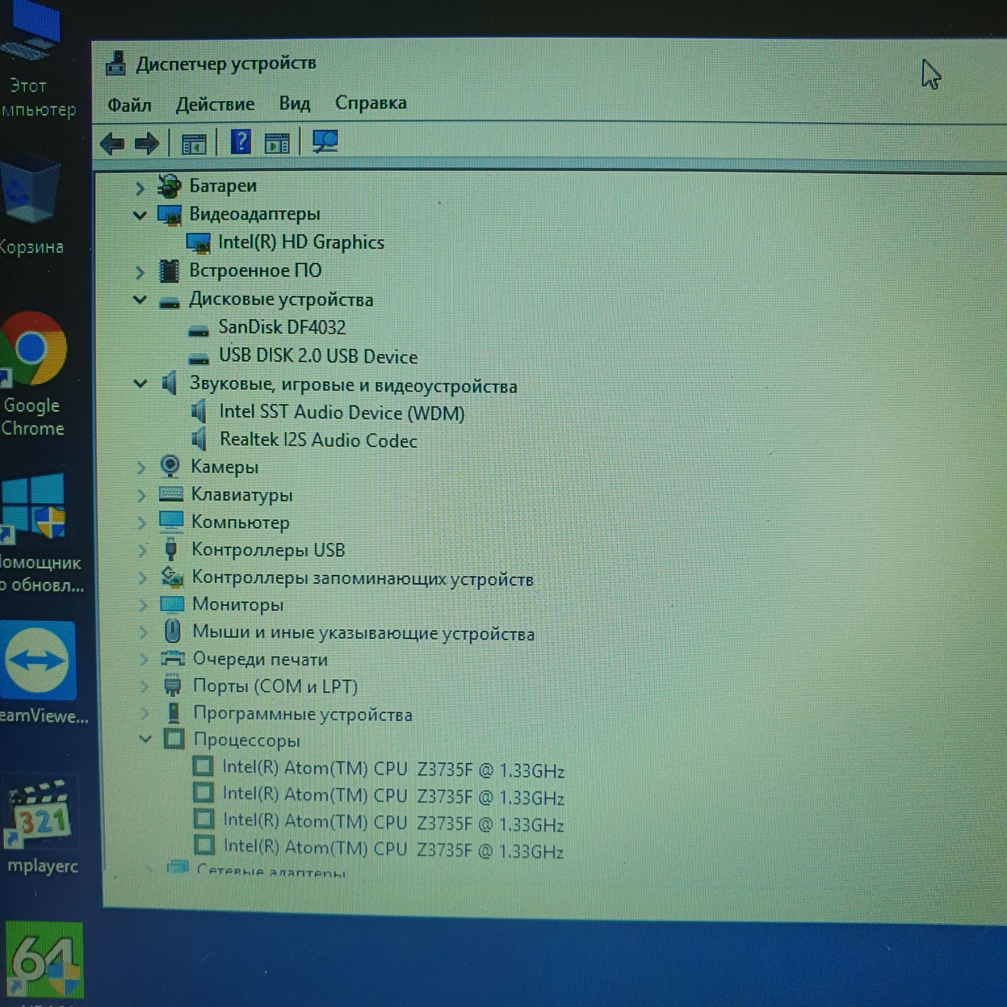Open the Вид menu

[x=295, y=103]
